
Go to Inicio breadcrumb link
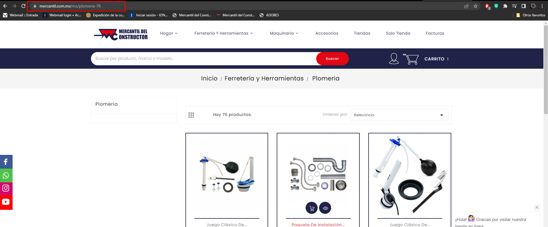click(x=209, y=78)
